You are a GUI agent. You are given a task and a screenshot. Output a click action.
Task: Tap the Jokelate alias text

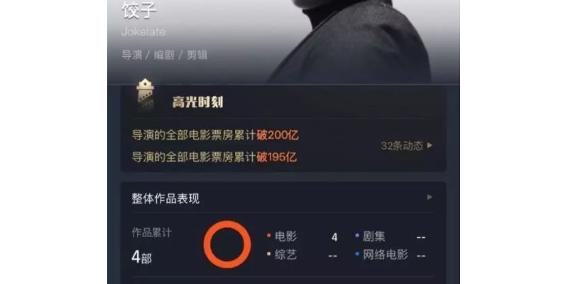pos(143,32)
